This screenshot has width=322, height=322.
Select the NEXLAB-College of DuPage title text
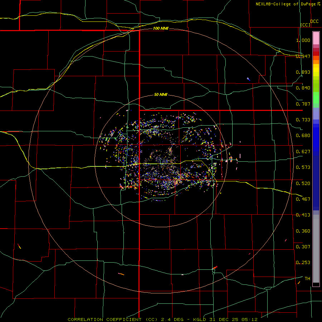[x=286, y=4]
